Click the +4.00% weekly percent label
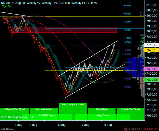This screenshot has height=131, width=159. [127, 14]
